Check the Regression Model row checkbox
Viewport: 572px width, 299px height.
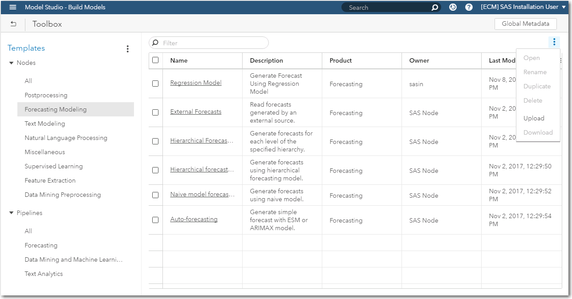coord(155,84)
